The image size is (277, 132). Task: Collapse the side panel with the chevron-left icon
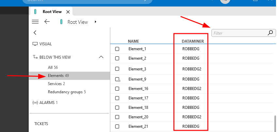(35, 33)
